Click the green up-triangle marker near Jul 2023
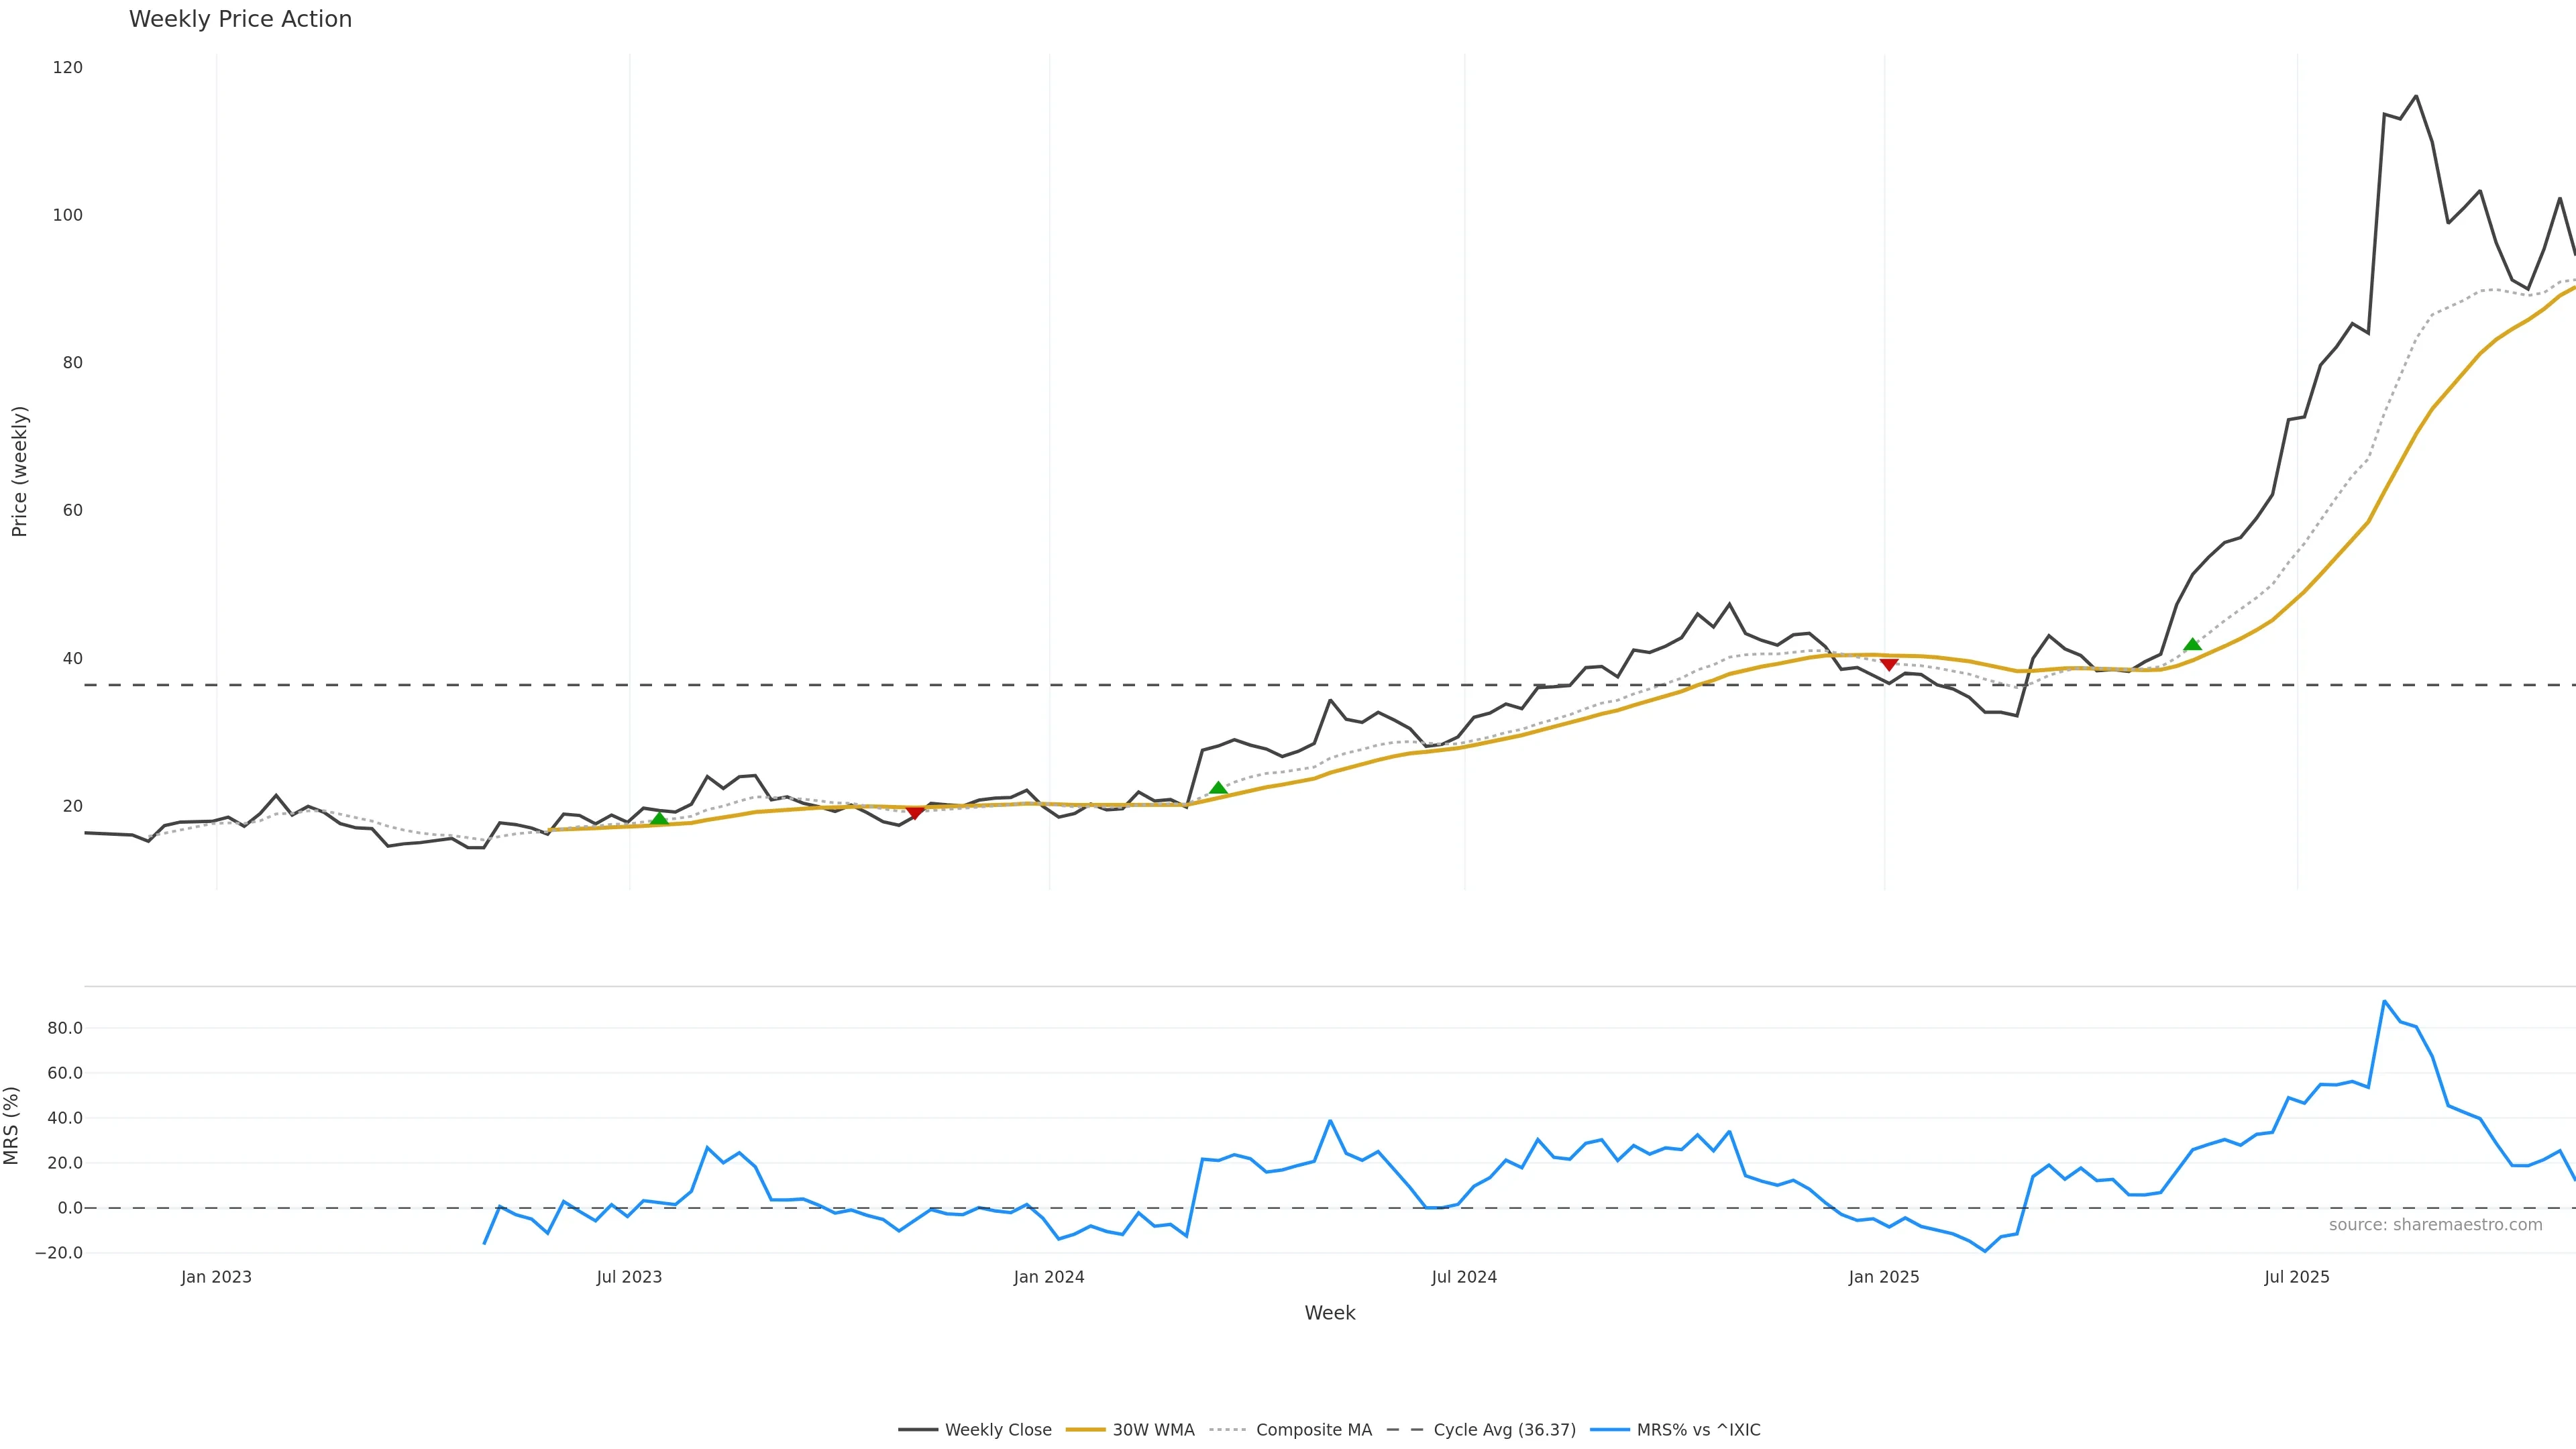Image resolution: width=2576 pixels, height=1449 pixels. [659, 819]
